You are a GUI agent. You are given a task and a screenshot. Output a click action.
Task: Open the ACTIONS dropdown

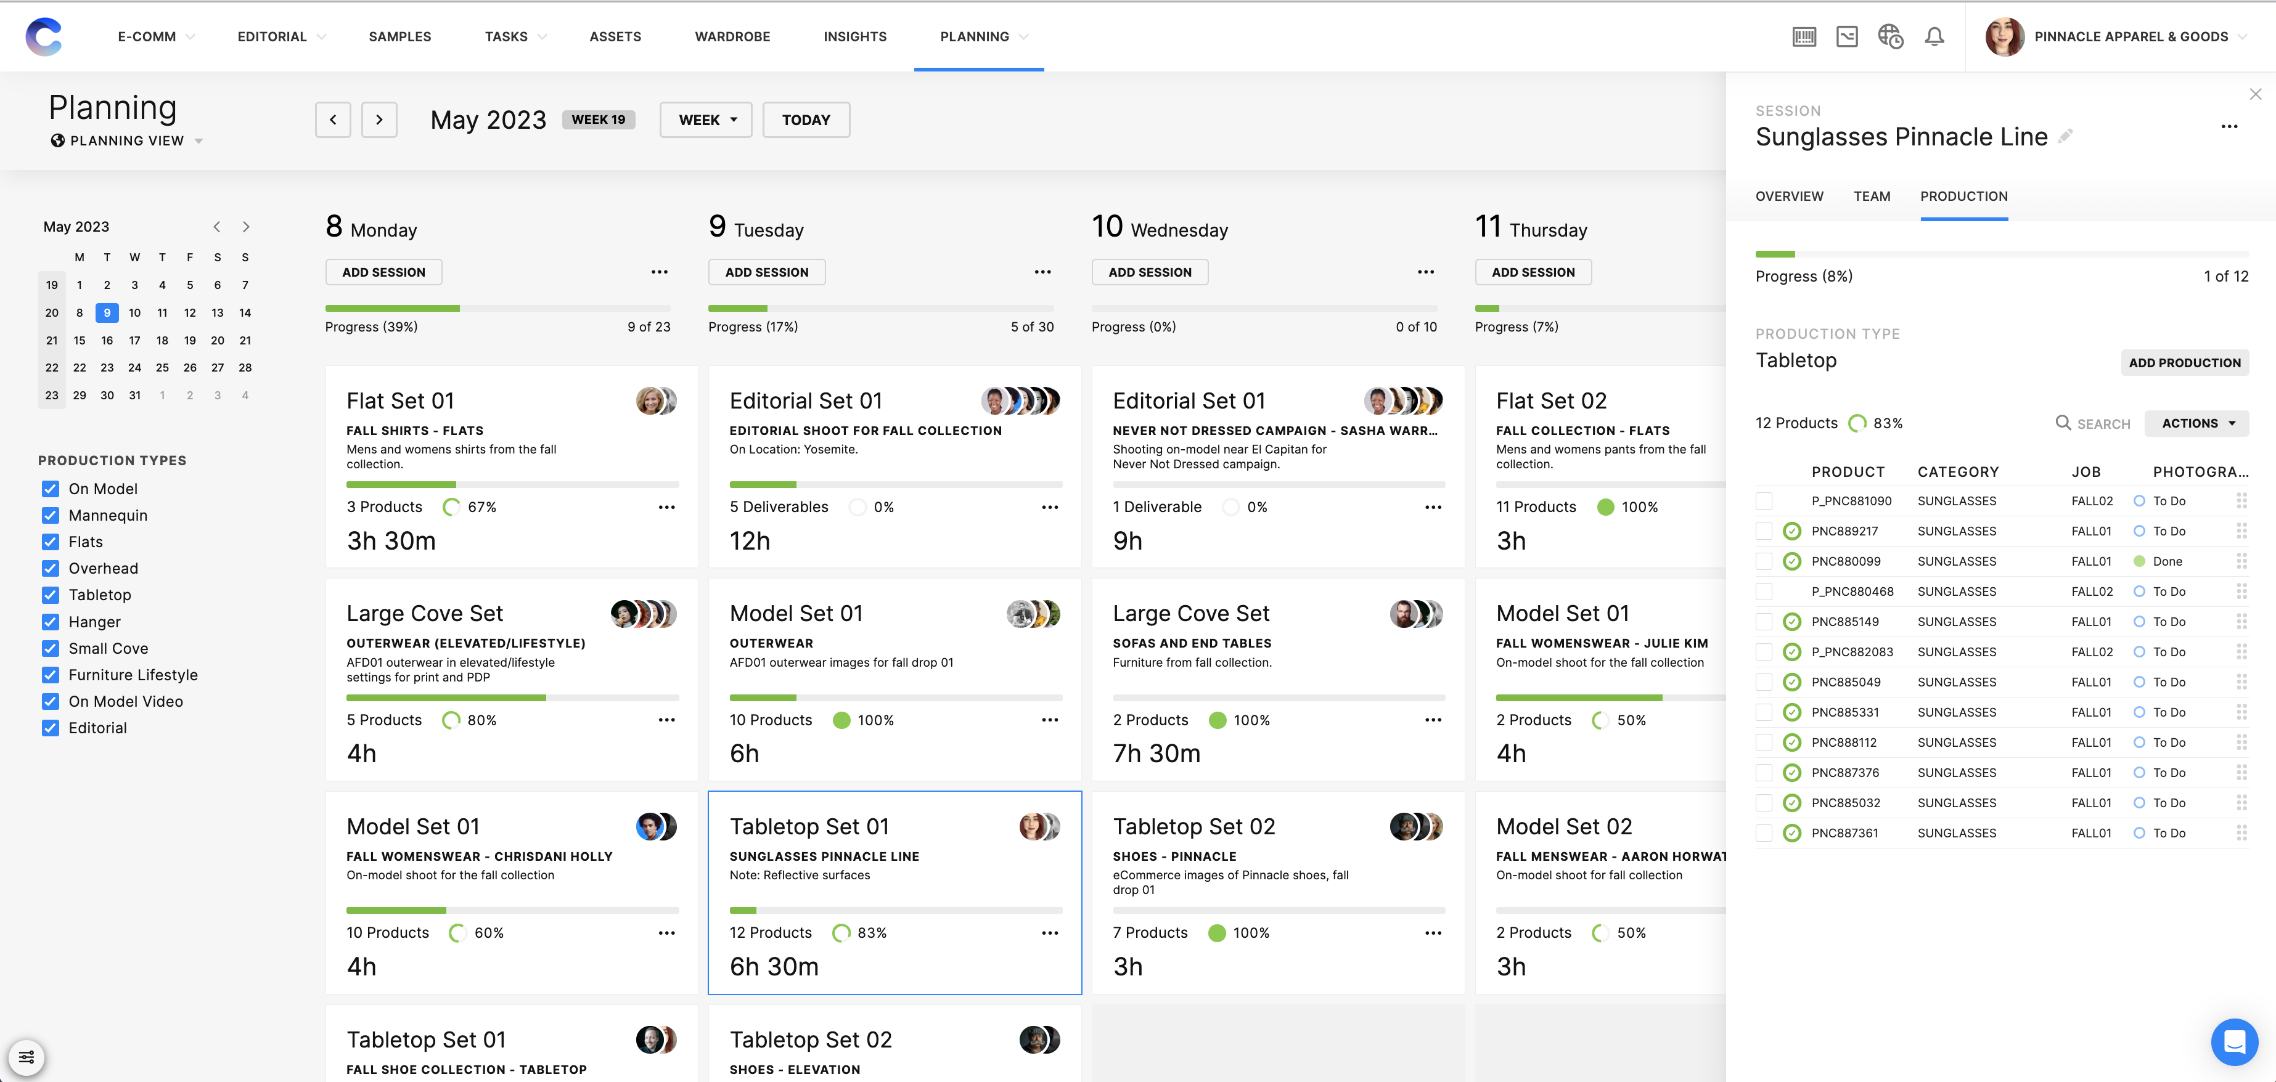point(2196,423)
